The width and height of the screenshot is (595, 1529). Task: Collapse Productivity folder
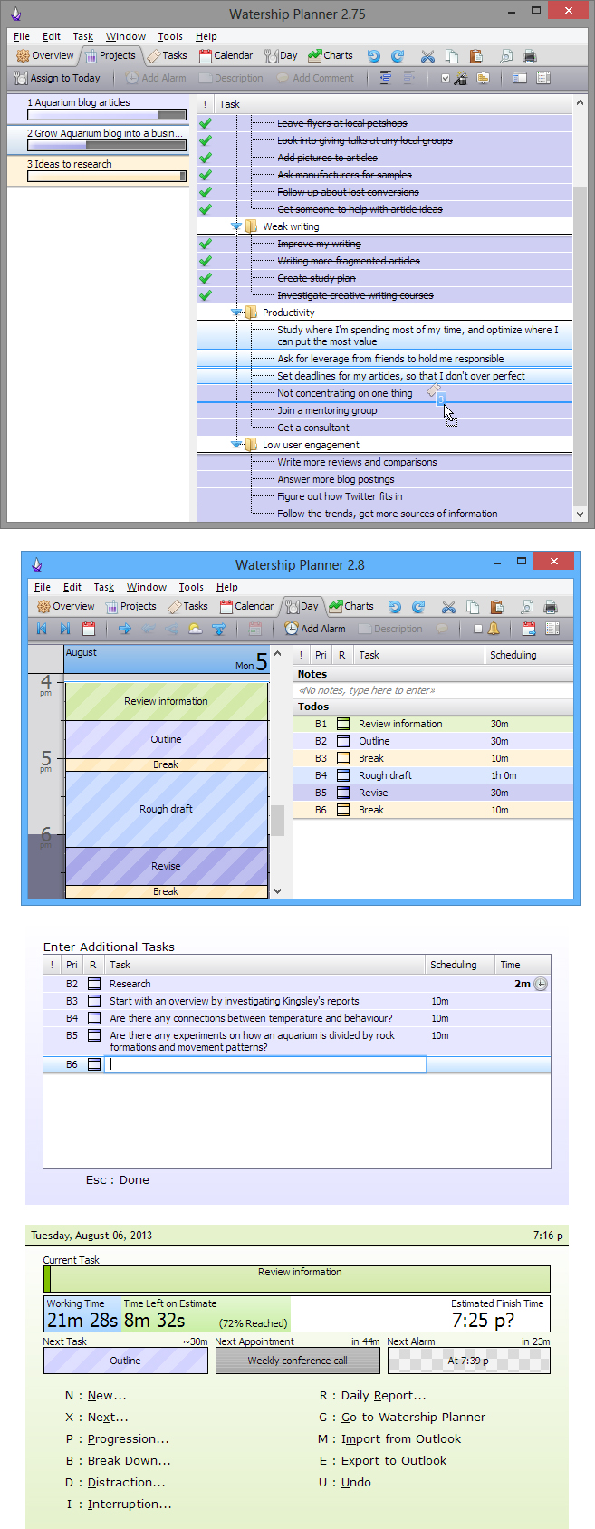click(236, 313)
